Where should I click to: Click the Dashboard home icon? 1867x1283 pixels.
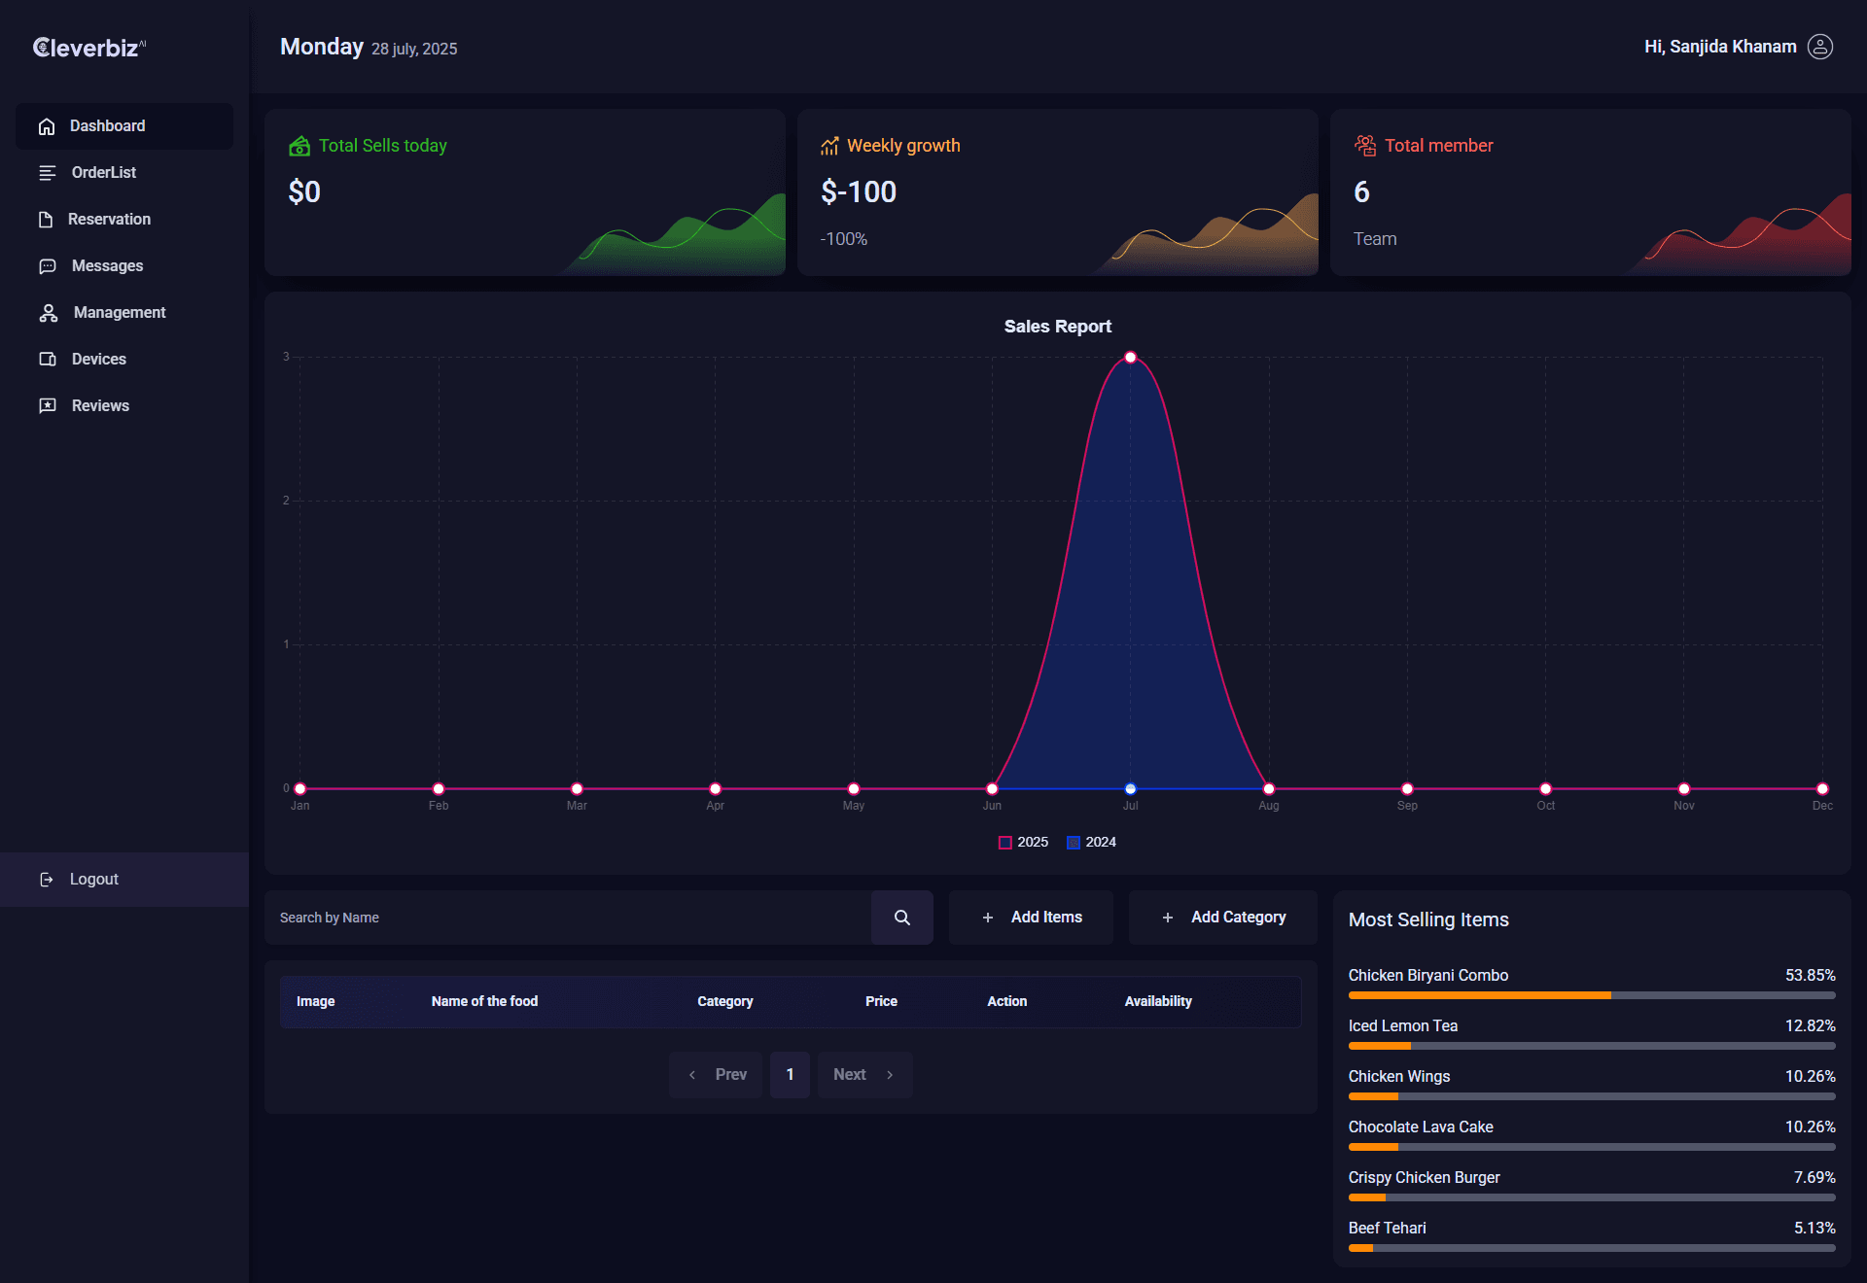click(47, 126)
